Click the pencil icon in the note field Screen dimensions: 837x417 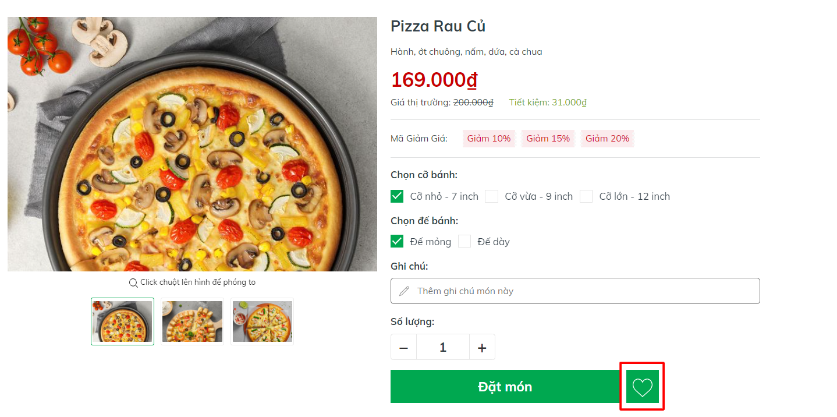(x=405, y=291)
